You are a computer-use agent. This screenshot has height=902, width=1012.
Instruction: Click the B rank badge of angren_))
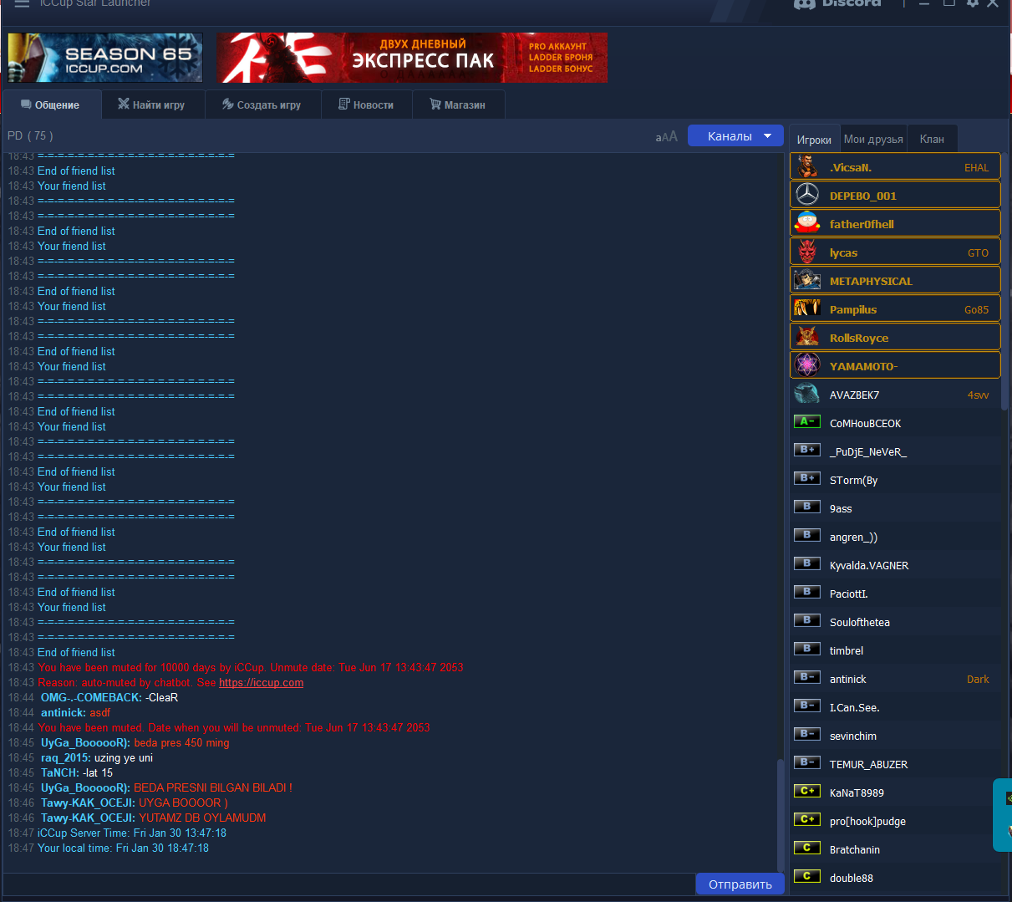tap(807, 535)
